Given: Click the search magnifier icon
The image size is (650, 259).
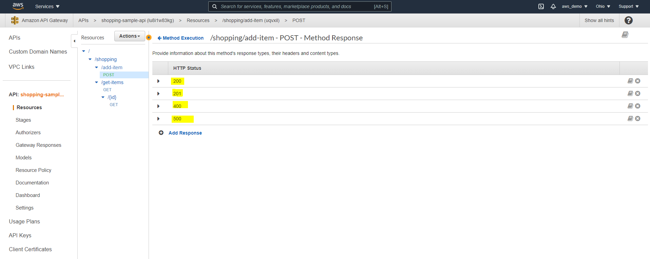Looking at the screenshot, I should (x=214, y=6).
